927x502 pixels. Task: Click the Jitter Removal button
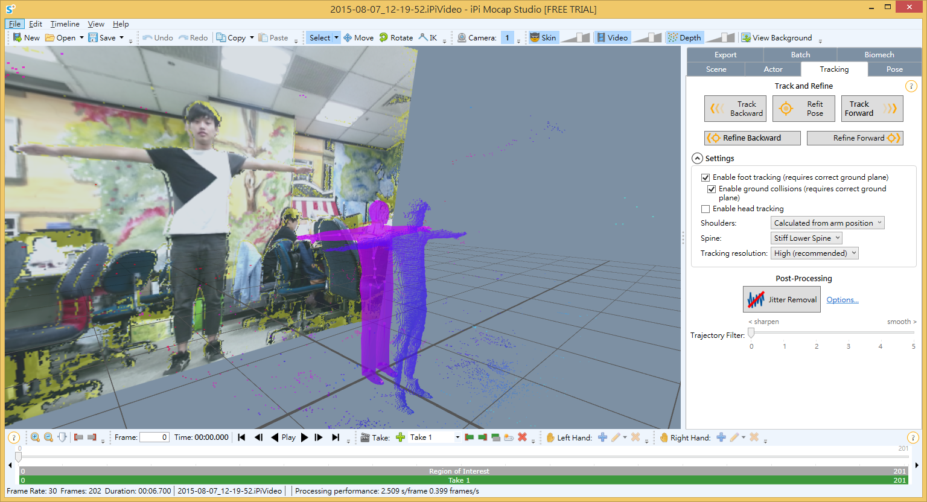pos(782,299)
